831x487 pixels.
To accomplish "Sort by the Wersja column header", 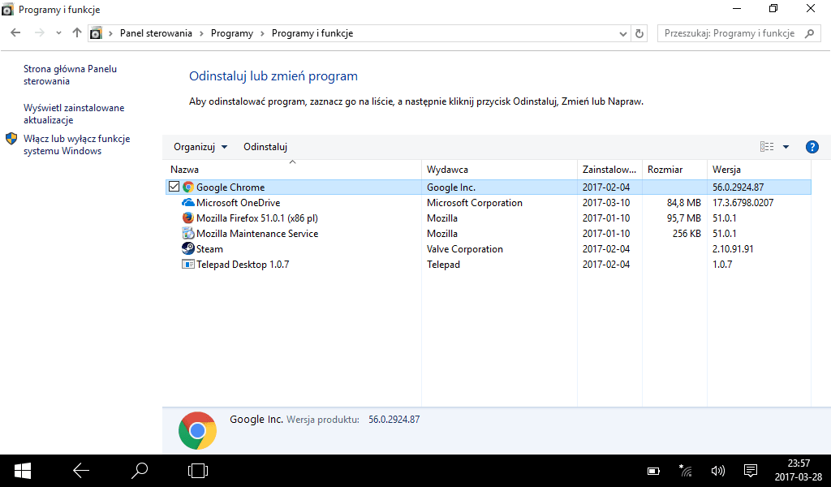I will (x=759, y=170).
